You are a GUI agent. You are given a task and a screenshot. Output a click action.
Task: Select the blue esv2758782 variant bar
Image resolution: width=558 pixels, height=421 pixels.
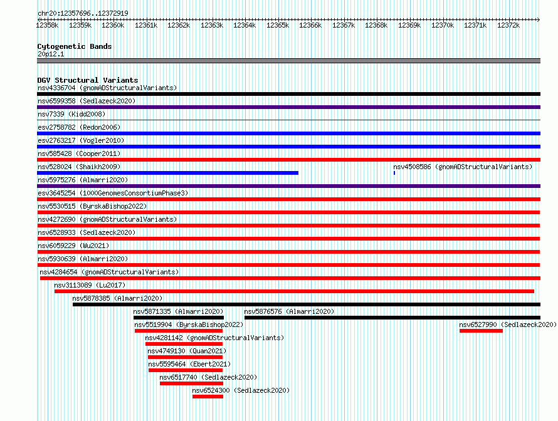click(288, 133)
